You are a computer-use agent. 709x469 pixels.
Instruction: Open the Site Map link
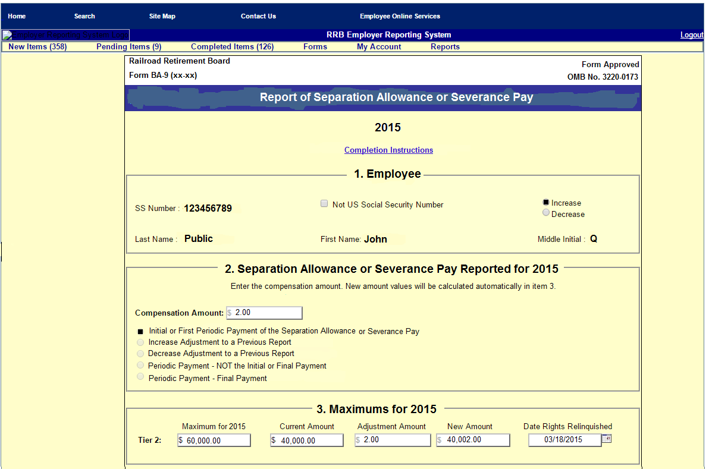[162, 16]
